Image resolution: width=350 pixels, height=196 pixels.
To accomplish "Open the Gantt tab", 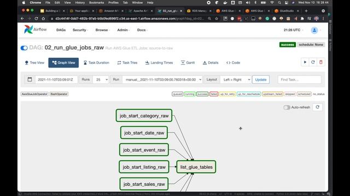I will coord(188,63).
